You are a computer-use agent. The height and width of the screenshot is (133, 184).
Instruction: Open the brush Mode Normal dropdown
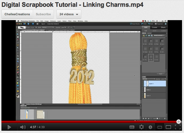(x=48, y=28)
